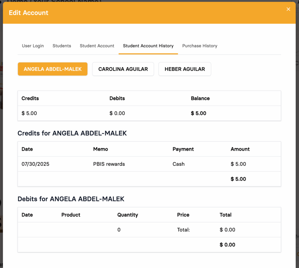This screenshot has width=299, height=268.
Task: Click the Memo column header
Action: (100, 149)
